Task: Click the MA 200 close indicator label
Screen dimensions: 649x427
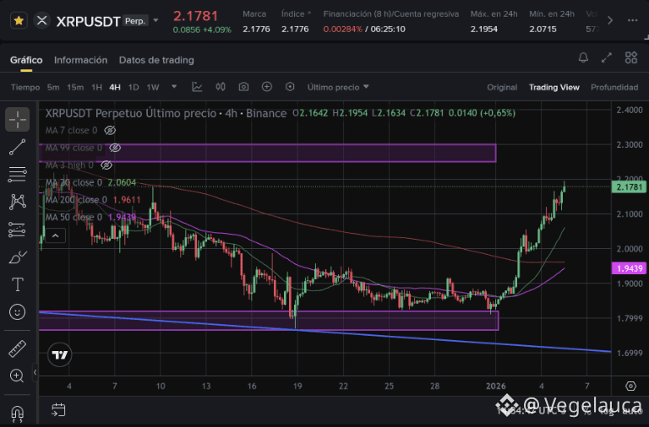Action: (76, 200)
